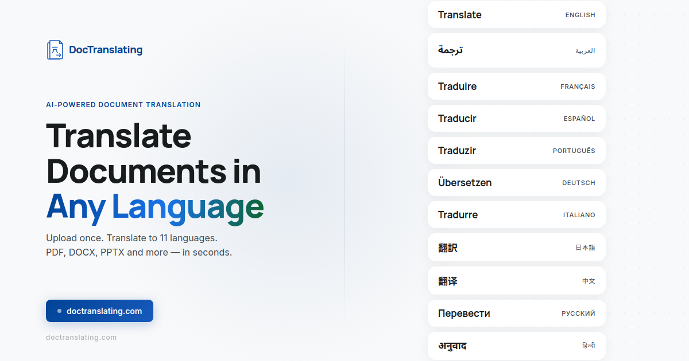Click the Any Language gradient headline
The image size is (689, 361).
click(154, 207)
